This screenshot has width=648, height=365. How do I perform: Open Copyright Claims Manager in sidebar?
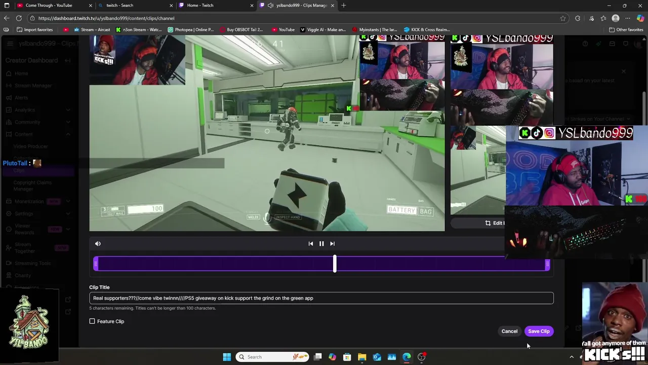pos(32,186)
